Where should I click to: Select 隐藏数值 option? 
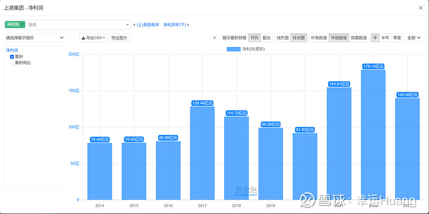click(x=359, y=38)
